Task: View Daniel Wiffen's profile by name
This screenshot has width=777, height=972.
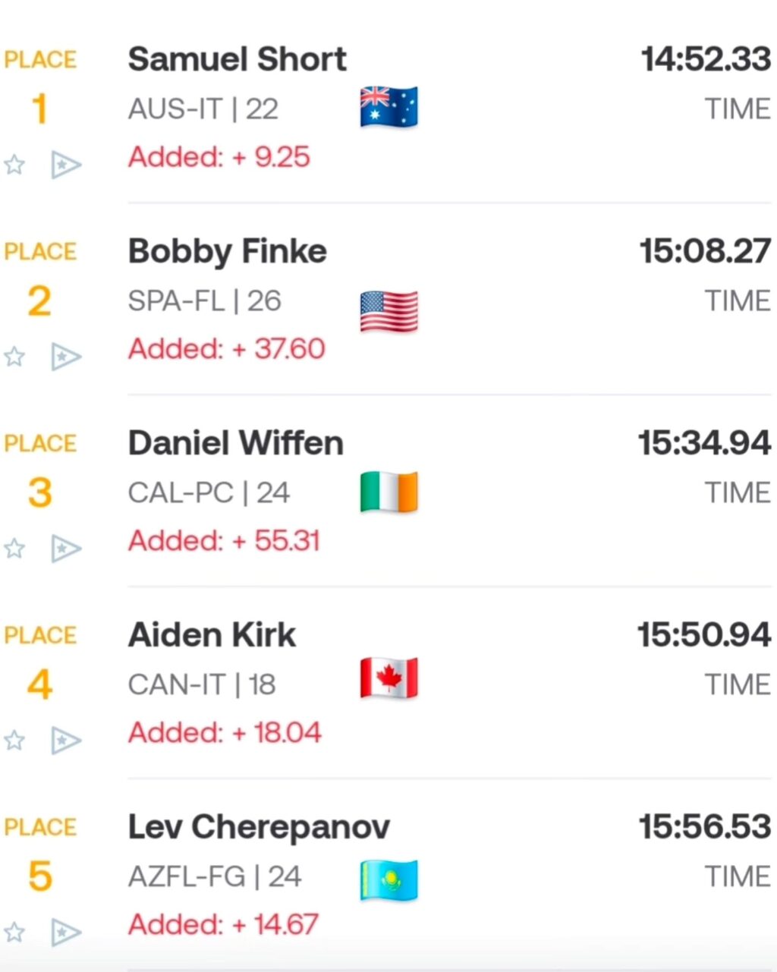Action: pos(235,443)
